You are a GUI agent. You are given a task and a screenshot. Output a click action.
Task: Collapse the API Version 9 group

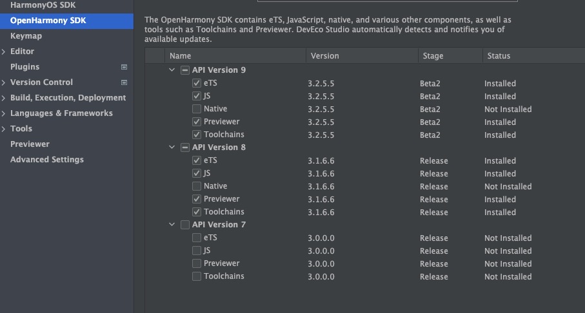[x=172, y=70]
